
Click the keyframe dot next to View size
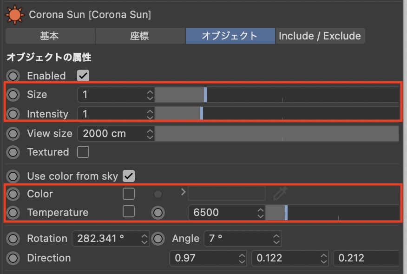click(x=13, y=134)
